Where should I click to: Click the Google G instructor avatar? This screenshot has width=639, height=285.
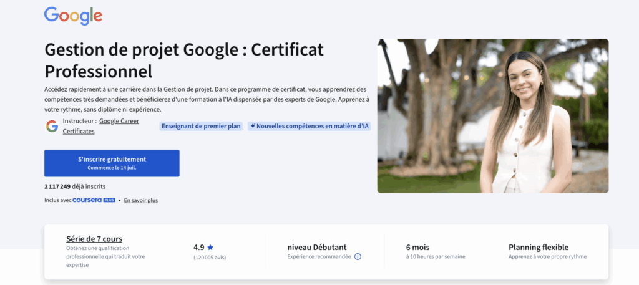(x=52, y=126)
